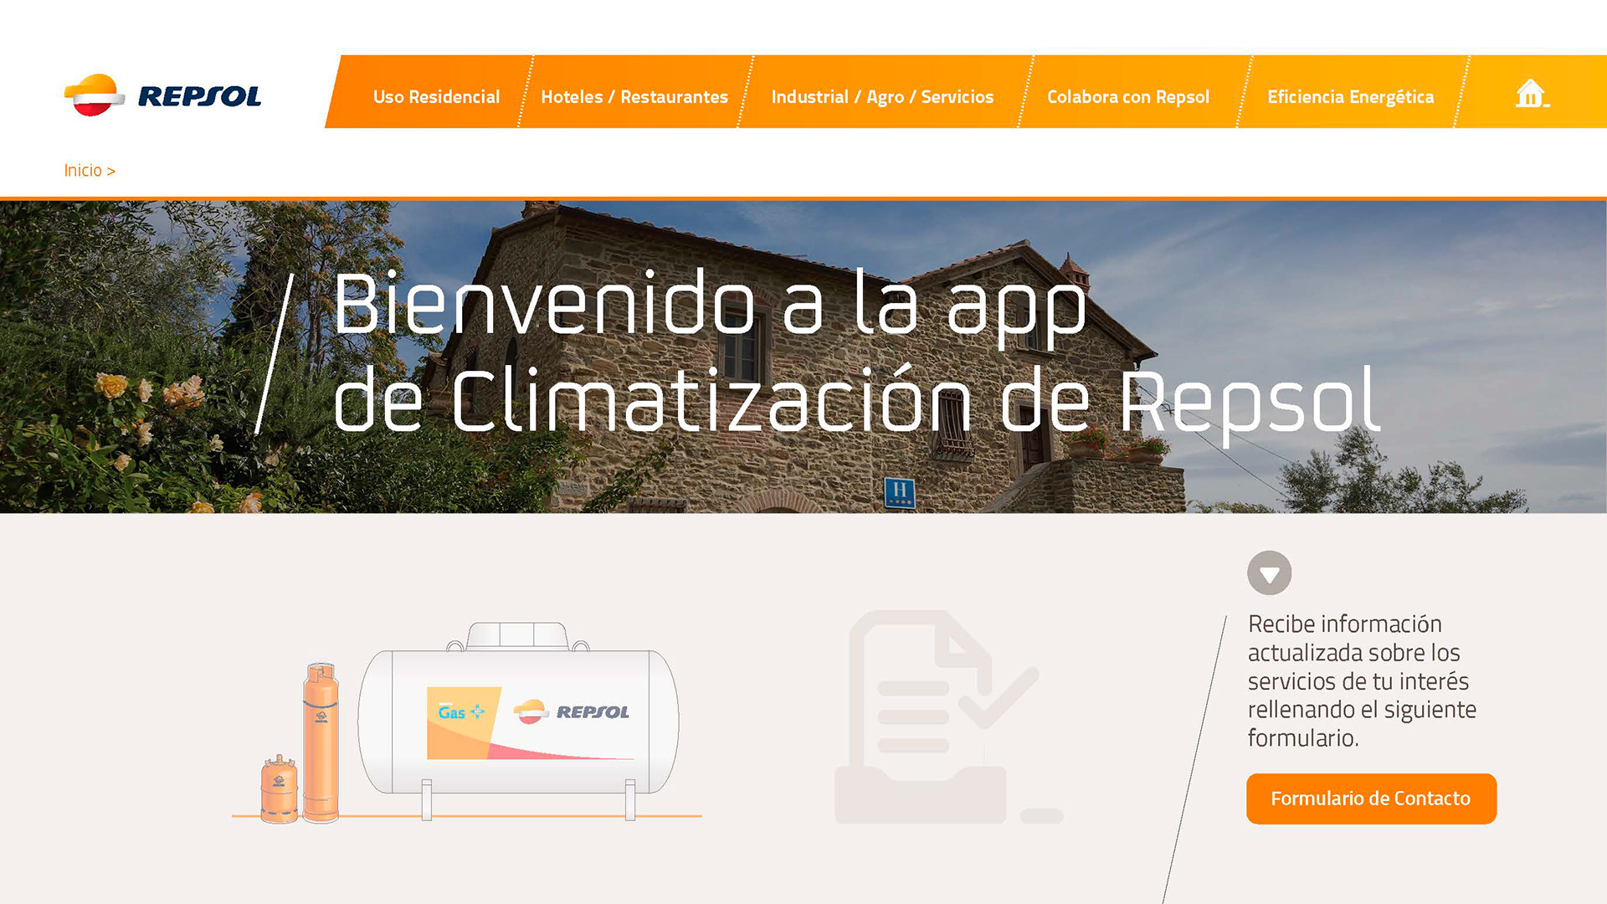Select the document checklist illustration

(x=948, y=717)
